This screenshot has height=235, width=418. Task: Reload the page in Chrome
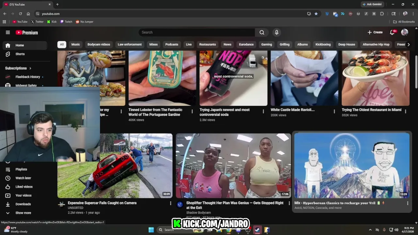(20, 14)
